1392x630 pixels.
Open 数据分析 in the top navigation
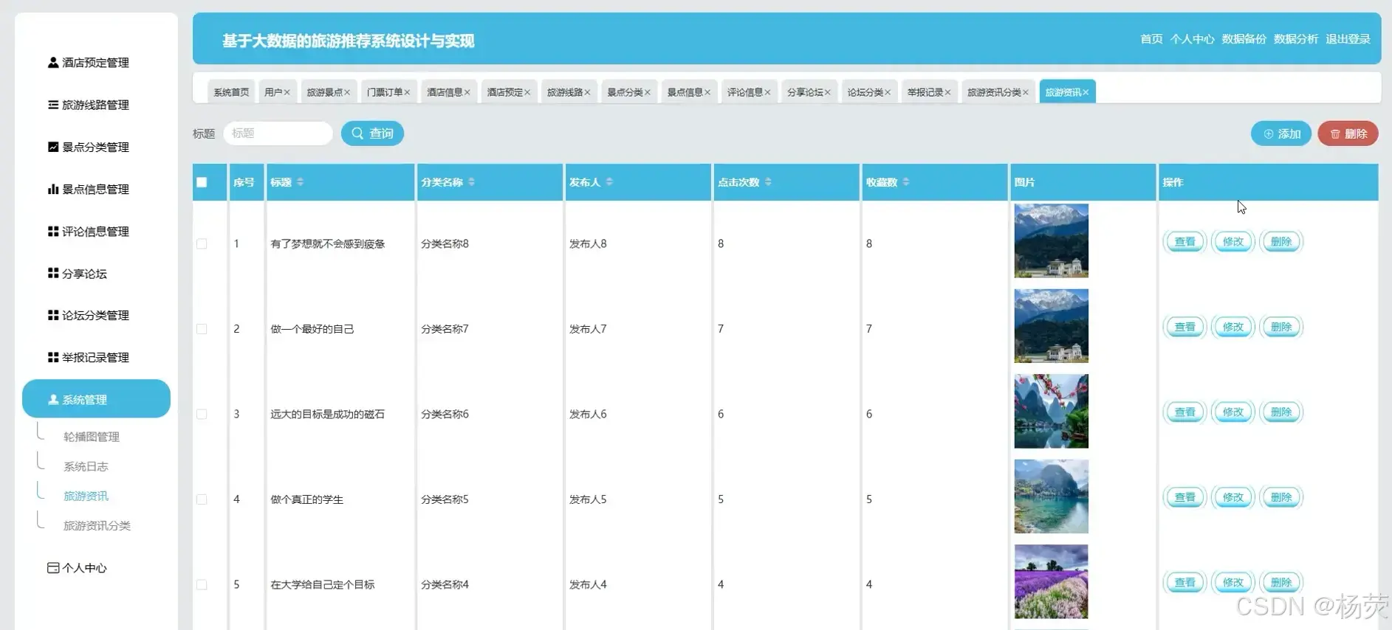click(1295, 39)
